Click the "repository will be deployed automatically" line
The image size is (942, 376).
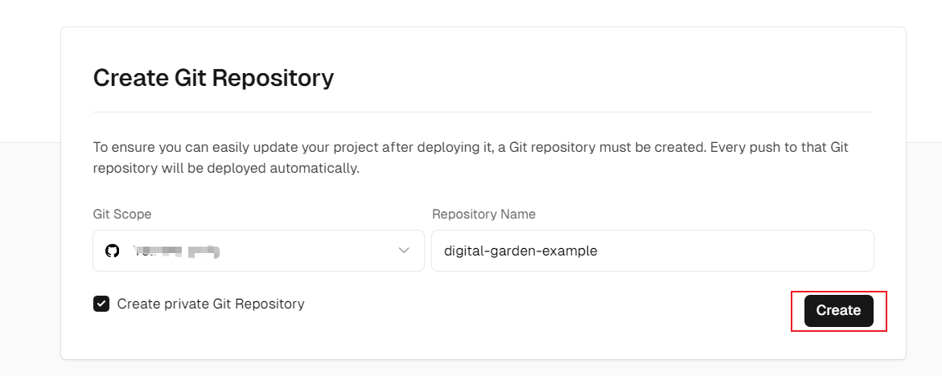coord(226,169)
